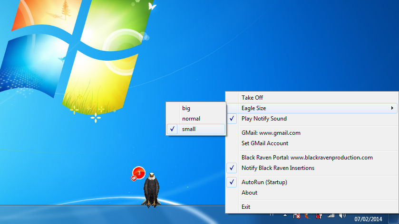
Task: Open Action Center flag tray icon
Action: coord(296,216)
